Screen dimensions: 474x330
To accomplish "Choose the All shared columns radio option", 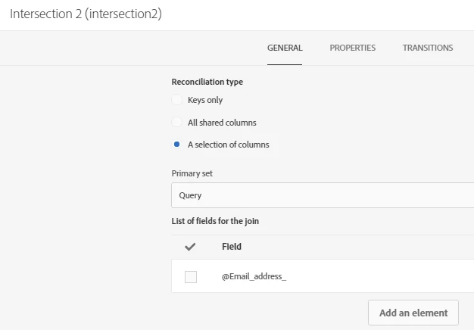I will click(x=177, y=123).
